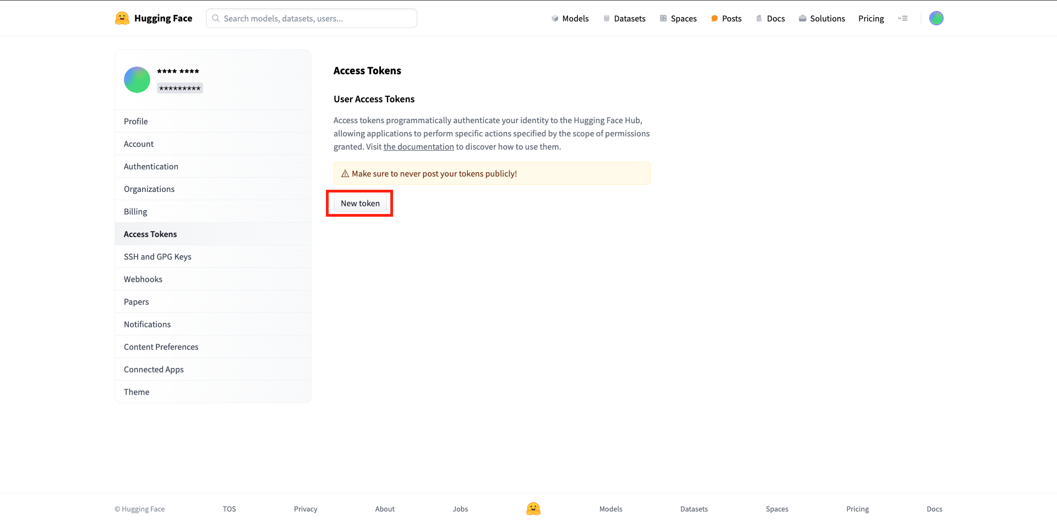Screen dimensions: 1057x528
Task: Click the search models, datasets, users field
Action: pos(312,18)
